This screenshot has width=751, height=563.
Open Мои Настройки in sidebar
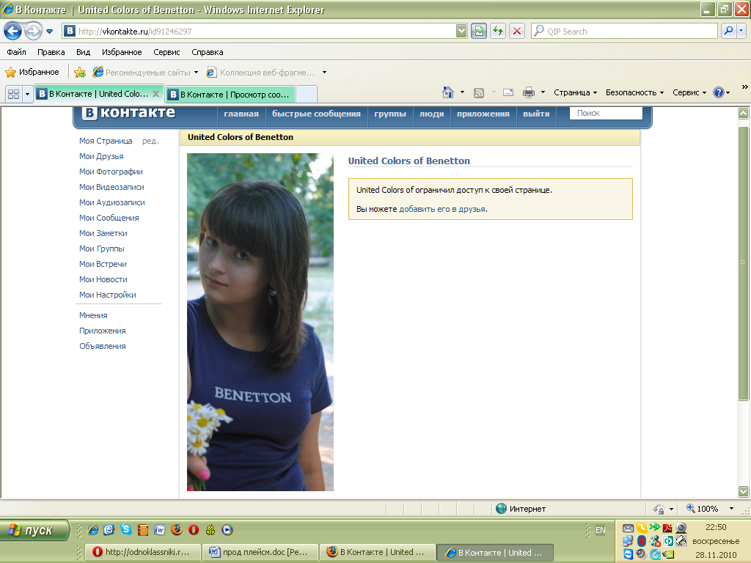[x=108, y=295]
